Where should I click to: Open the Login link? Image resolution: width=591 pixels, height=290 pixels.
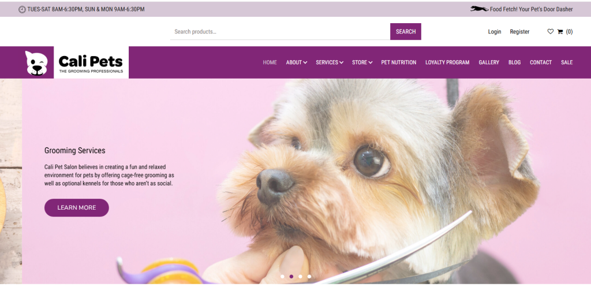pos(495,32)
